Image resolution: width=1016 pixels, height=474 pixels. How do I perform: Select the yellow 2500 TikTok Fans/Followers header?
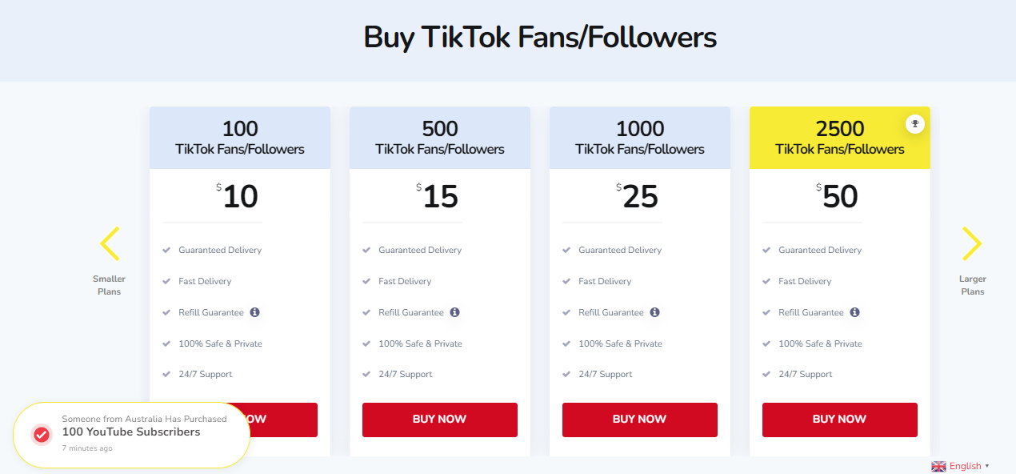tap(840, 138)
